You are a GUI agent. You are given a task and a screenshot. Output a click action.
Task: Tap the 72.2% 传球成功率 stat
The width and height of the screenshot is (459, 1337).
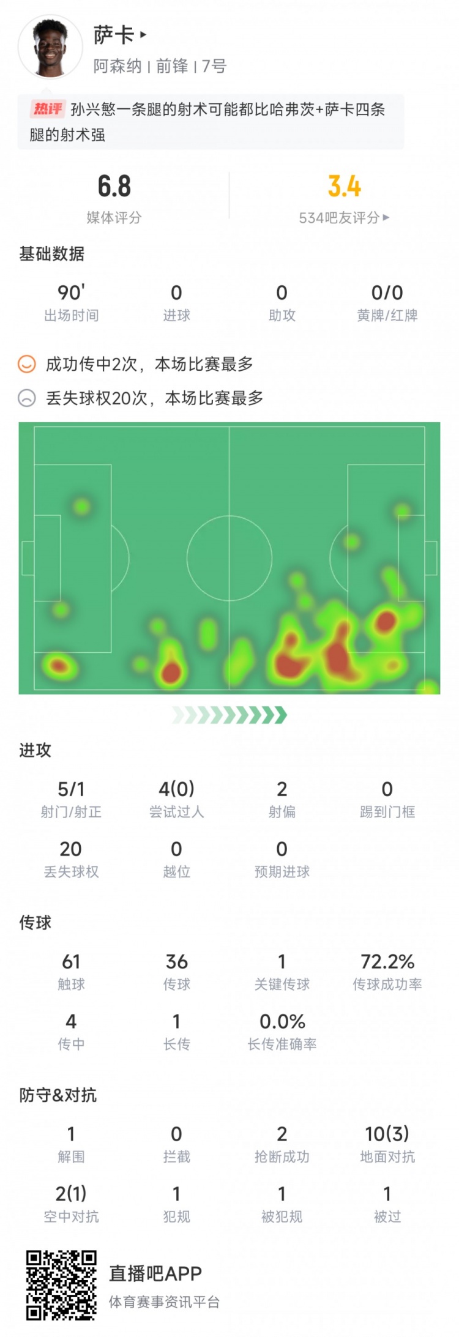387,970
